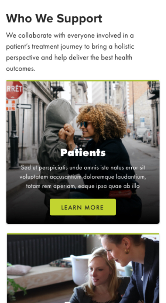The height and width of the screenshot is (303, 166).
Task: Select the Patients card title
Action: 83,153
